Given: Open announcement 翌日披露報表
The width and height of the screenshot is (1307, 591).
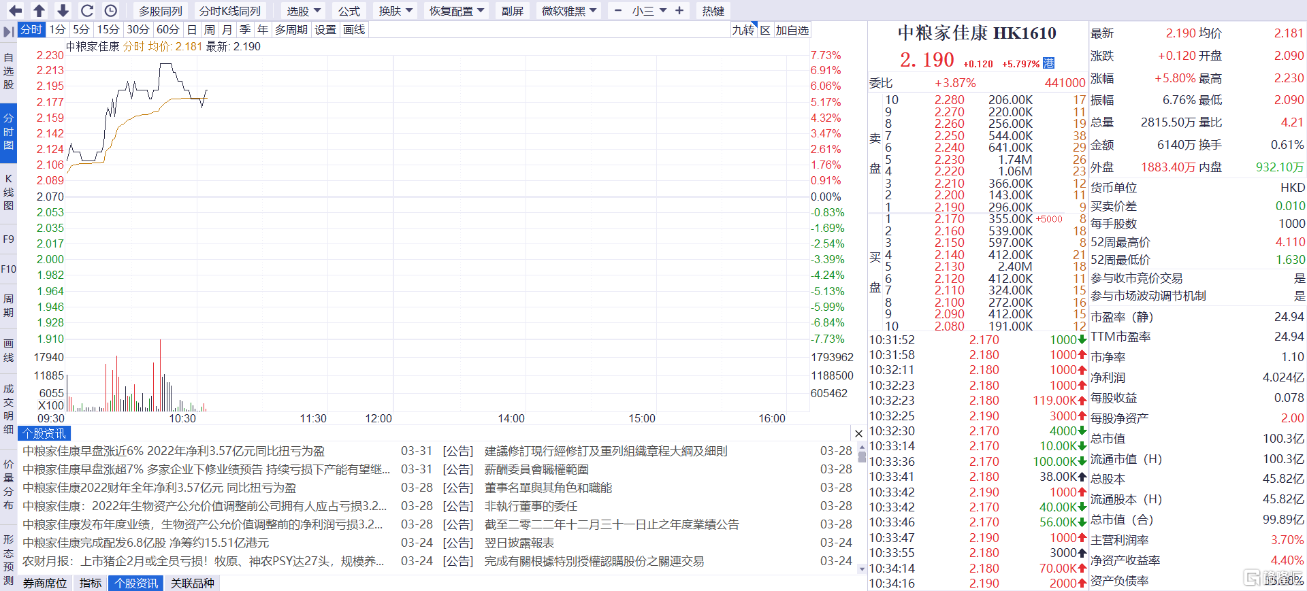Looking at the screenshot, I should click(519, 543).
